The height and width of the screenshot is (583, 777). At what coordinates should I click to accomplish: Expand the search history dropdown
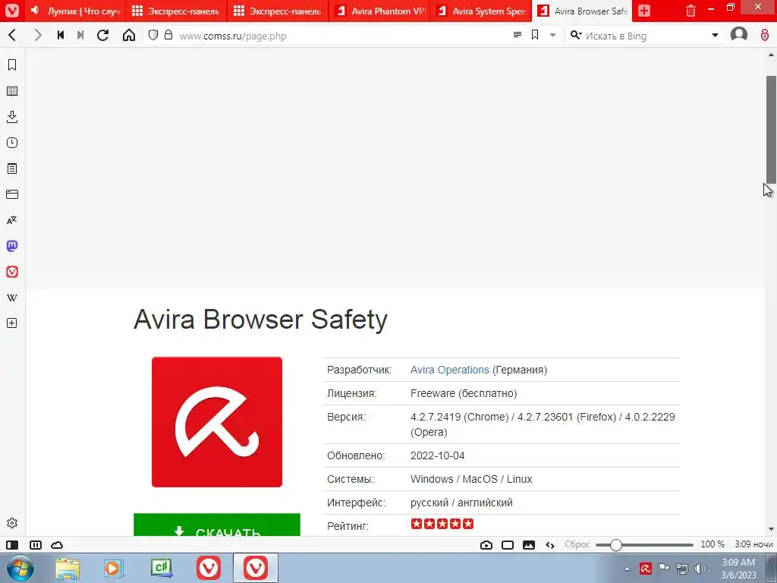click(x=715, y=35)
